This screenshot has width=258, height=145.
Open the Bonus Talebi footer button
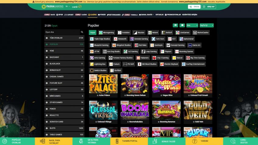[x=166, y=141]
